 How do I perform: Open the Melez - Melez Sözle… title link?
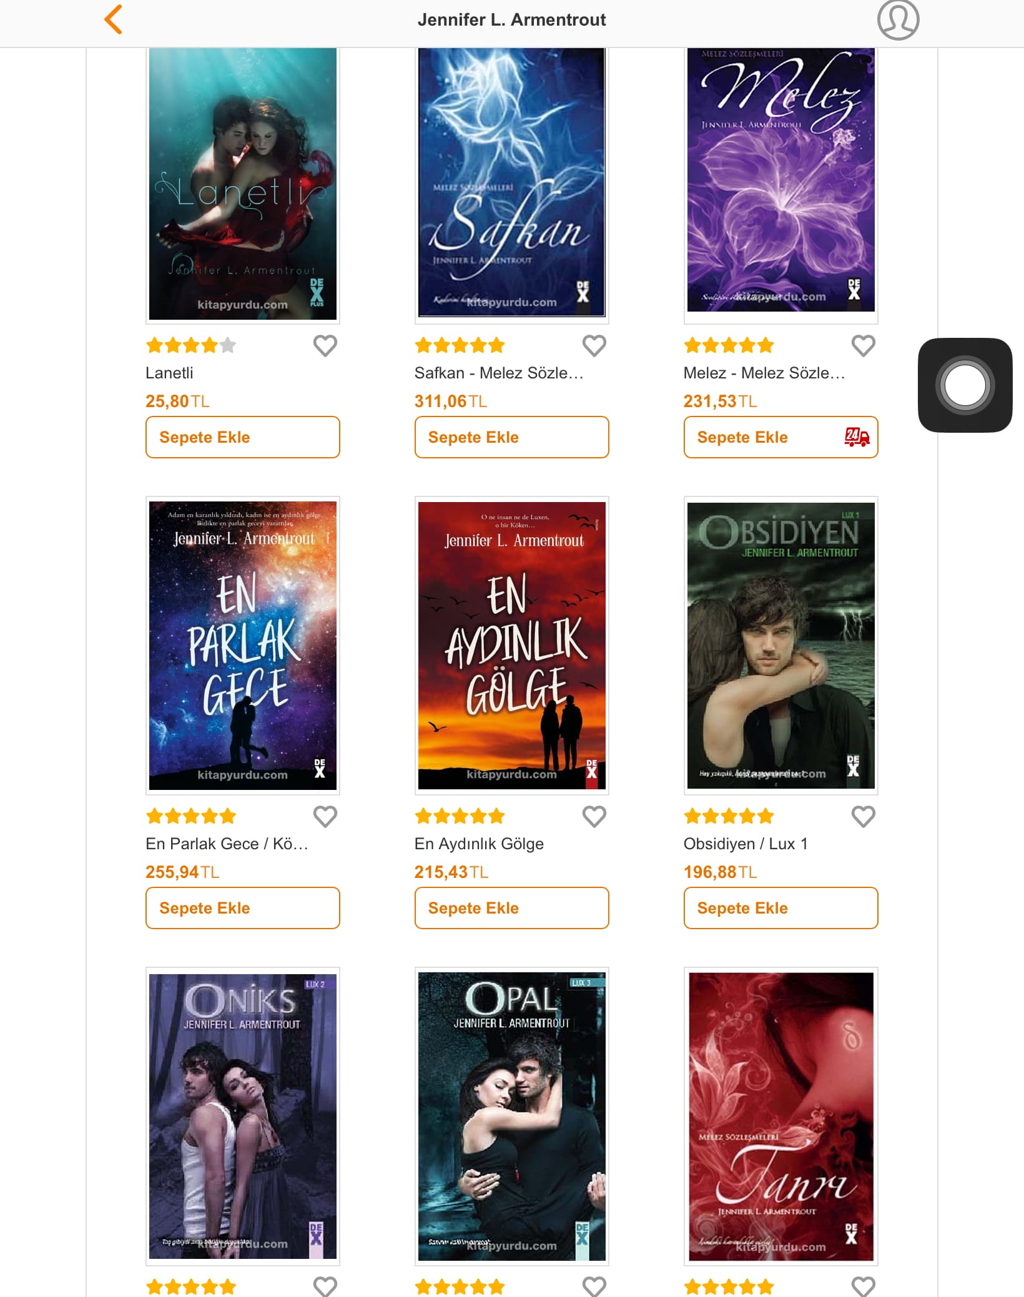764,373
